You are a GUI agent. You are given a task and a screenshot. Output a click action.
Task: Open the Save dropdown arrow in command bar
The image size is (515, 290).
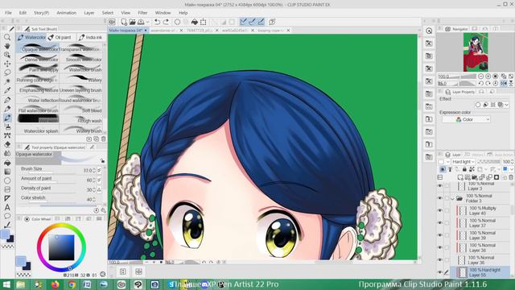[147, 22]
